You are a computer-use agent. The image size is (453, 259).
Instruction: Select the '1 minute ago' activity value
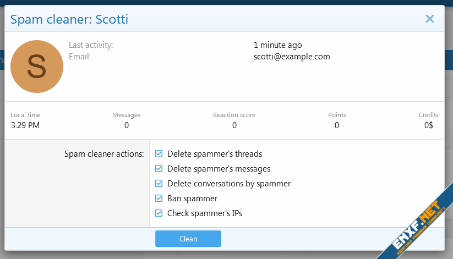[277, 45]
